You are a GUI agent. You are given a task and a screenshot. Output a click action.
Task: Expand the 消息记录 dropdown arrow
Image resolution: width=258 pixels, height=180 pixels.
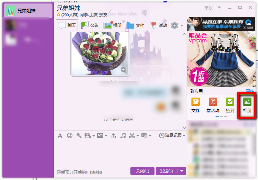point(184,136)
